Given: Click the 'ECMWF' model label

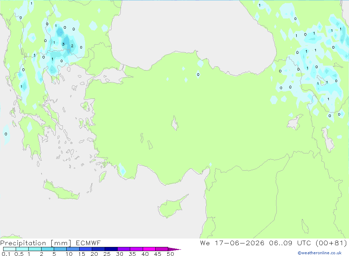Looking at the screenshot, I should click(x=88, y=243).
